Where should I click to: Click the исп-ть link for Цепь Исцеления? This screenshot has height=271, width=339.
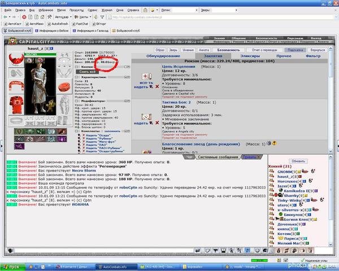[146, 82]
